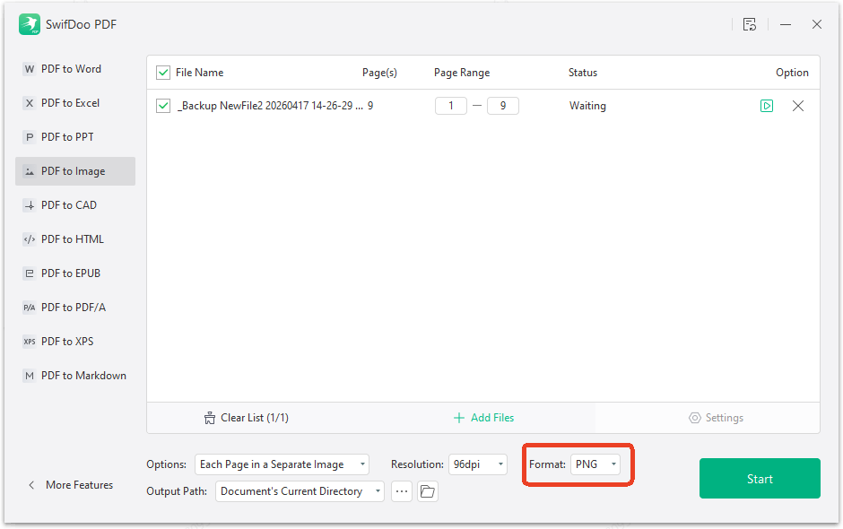
Task: Open output folder with the folder icon
Action: 428,491
